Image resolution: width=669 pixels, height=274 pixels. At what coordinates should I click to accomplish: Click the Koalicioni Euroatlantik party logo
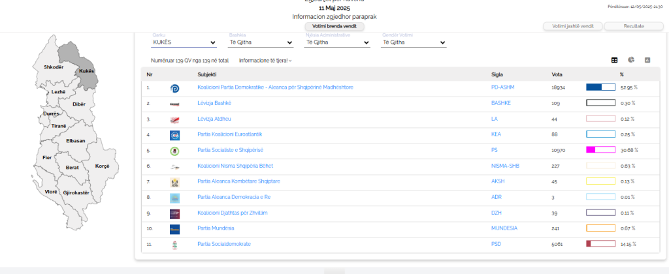(174, 136)
